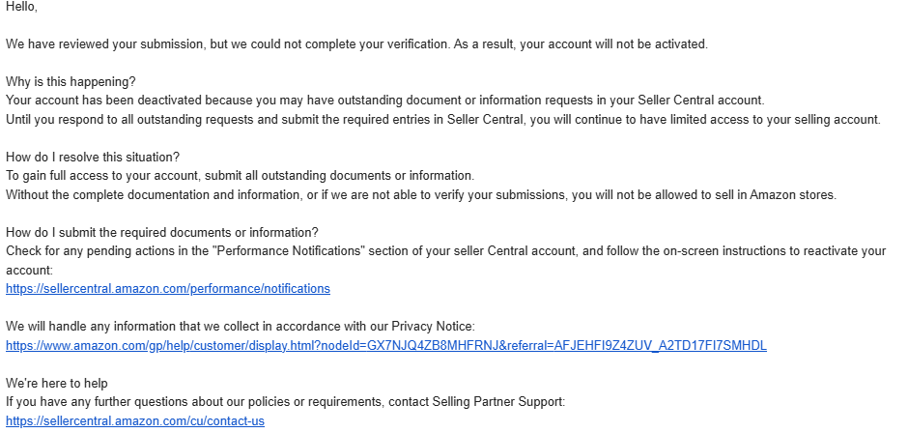Click the "Check for any pending actions" line
This screenshot has width=908, height=433.
point(446,251)
